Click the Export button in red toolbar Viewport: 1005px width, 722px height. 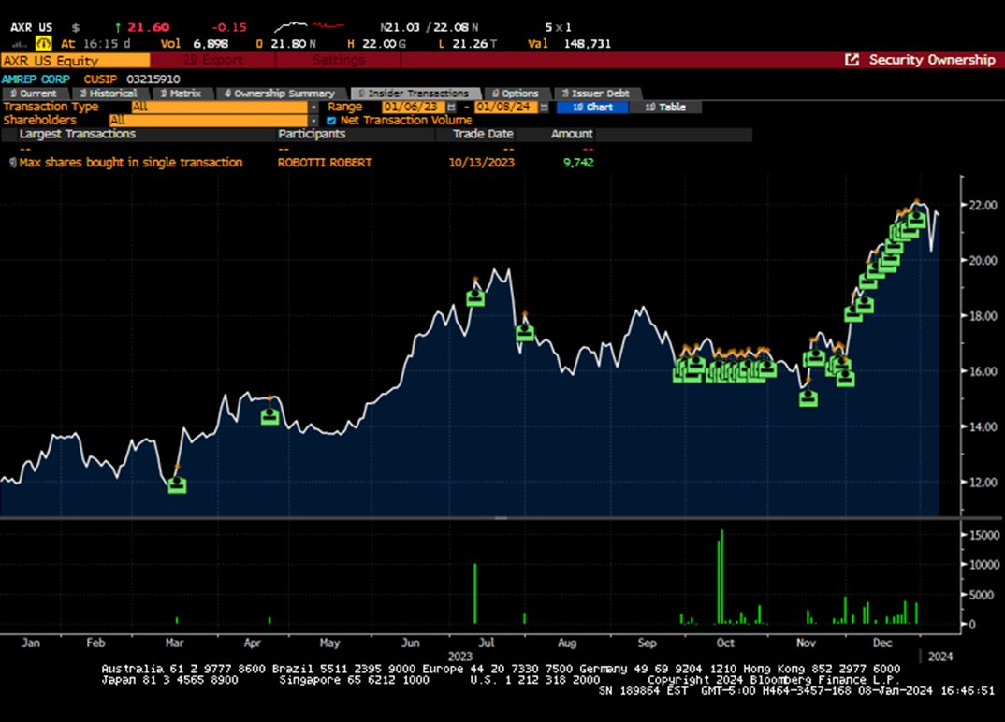[212, 60]
